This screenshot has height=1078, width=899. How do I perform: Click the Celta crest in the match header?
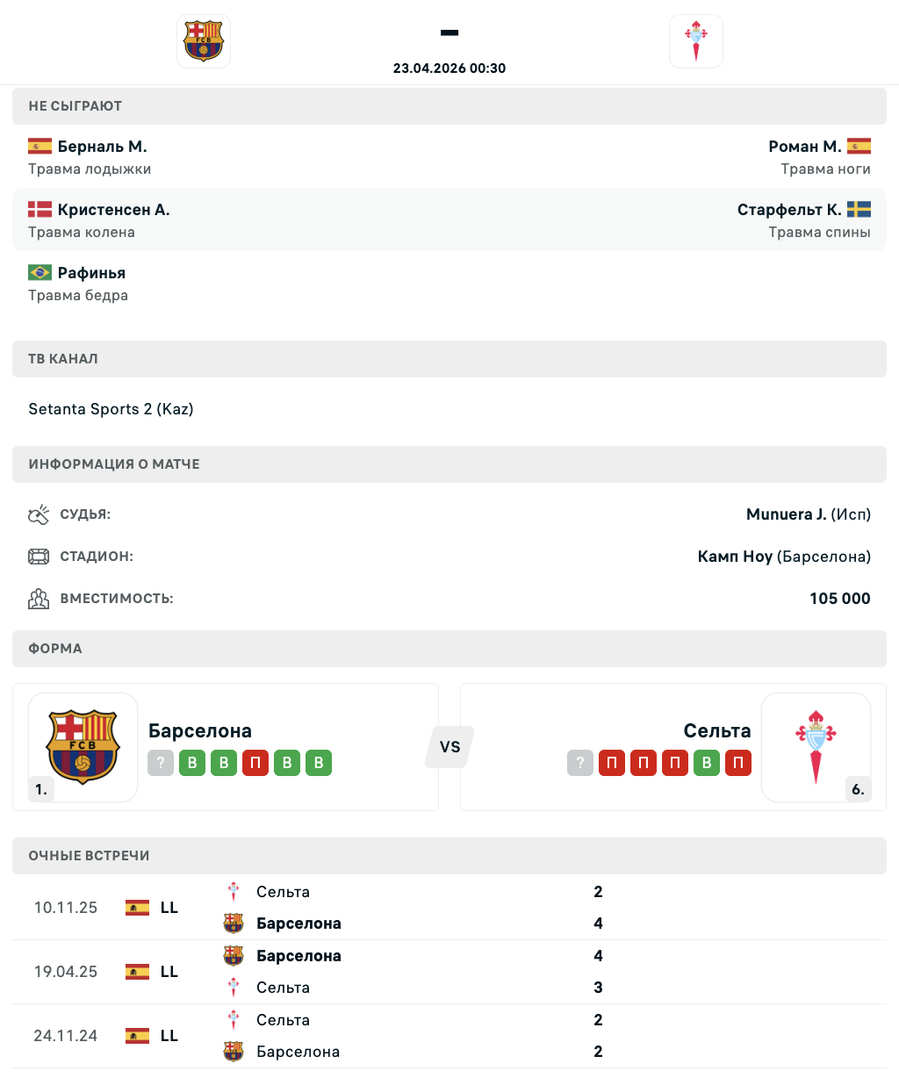[696, 41]
